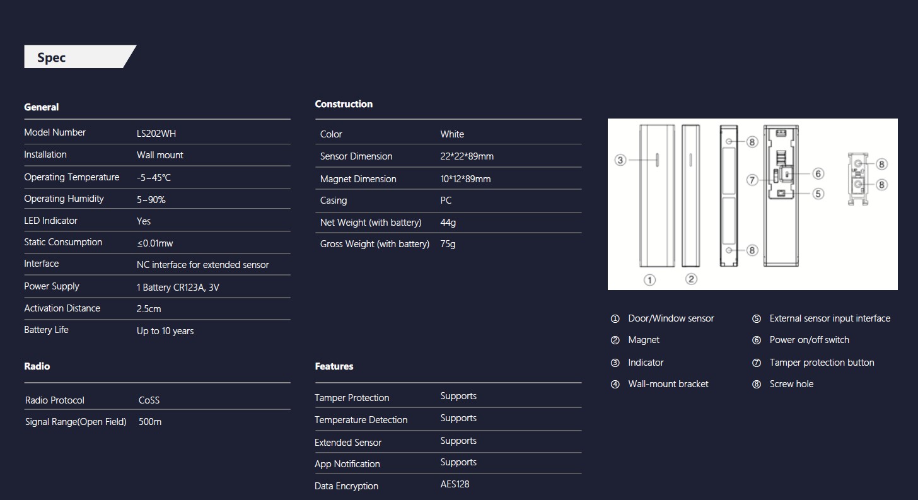Click circled 2 icon beside Magnet legend label
The height and width of the screenshot is (500, 918).
pos(615,340)
